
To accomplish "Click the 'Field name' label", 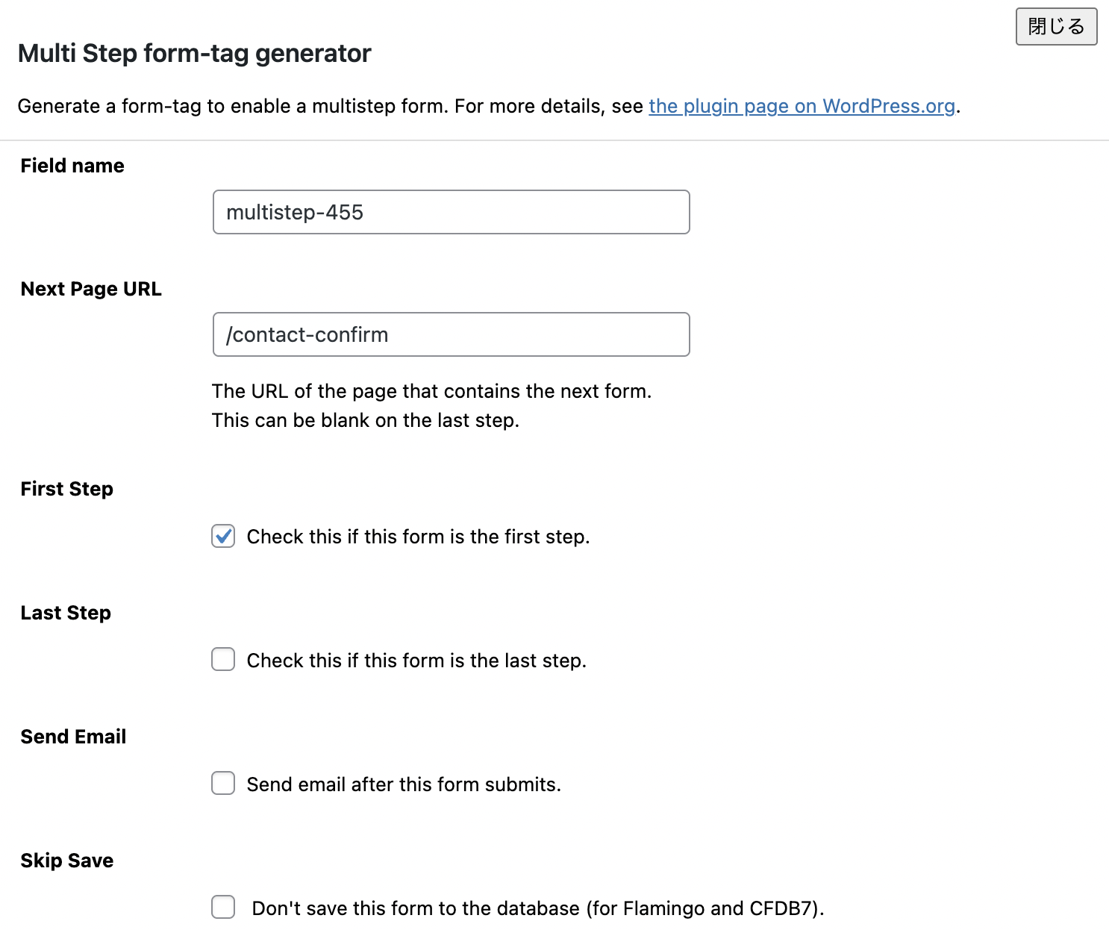I will point(72,166).
